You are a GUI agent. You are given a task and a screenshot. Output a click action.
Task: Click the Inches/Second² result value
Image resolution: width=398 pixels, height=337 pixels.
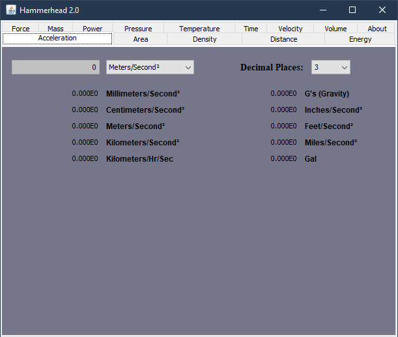(283, 110)
